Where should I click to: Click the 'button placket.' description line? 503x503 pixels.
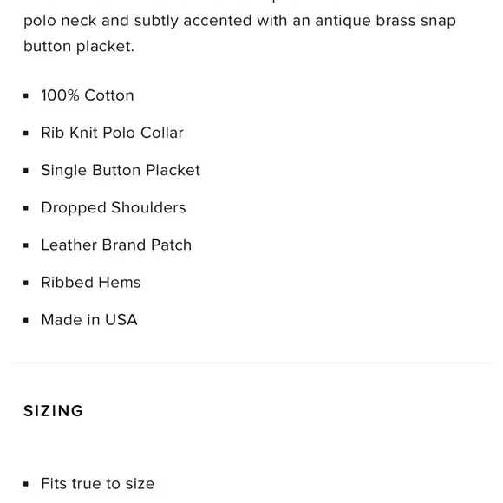[79, 47]
